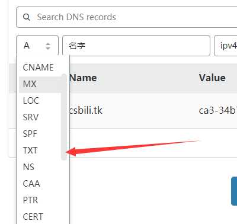The height and width of the screenshot is (224, 237).
Task: Click the Search DNS records field
Action: (x=127, y=17)
